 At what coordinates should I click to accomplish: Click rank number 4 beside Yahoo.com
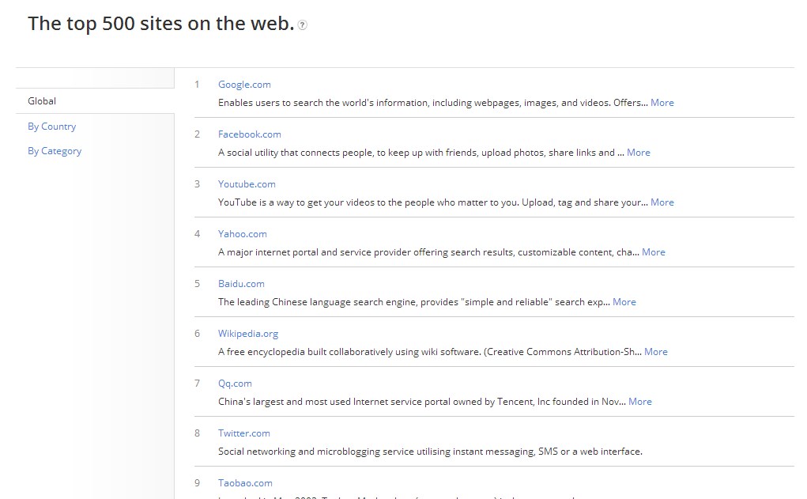pos(197,234)
